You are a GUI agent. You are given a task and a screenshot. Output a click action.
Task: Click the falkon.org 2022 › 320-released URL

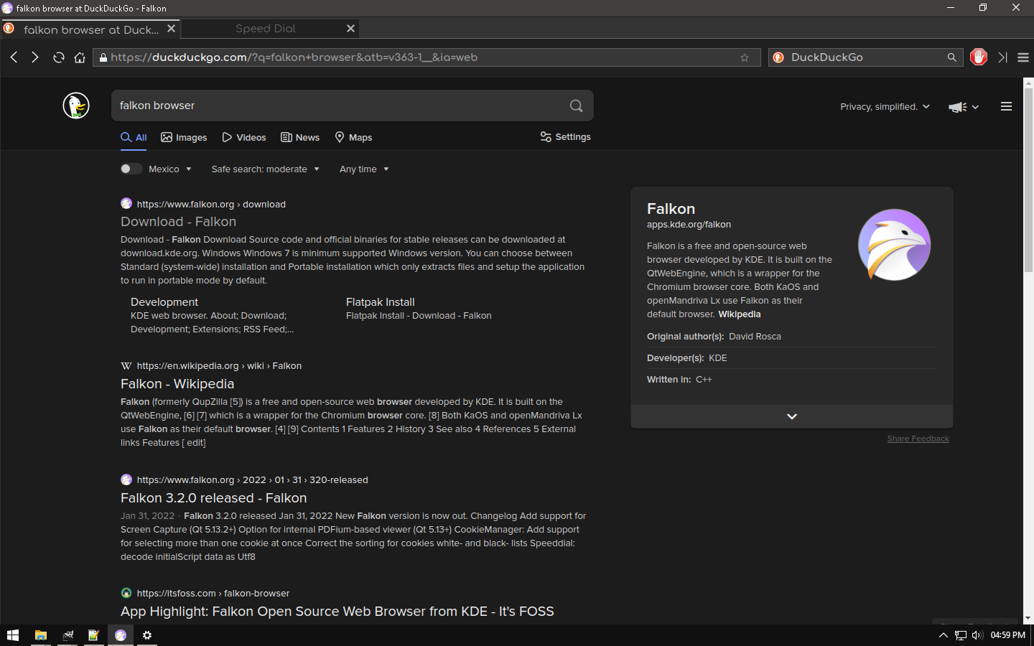252,480
